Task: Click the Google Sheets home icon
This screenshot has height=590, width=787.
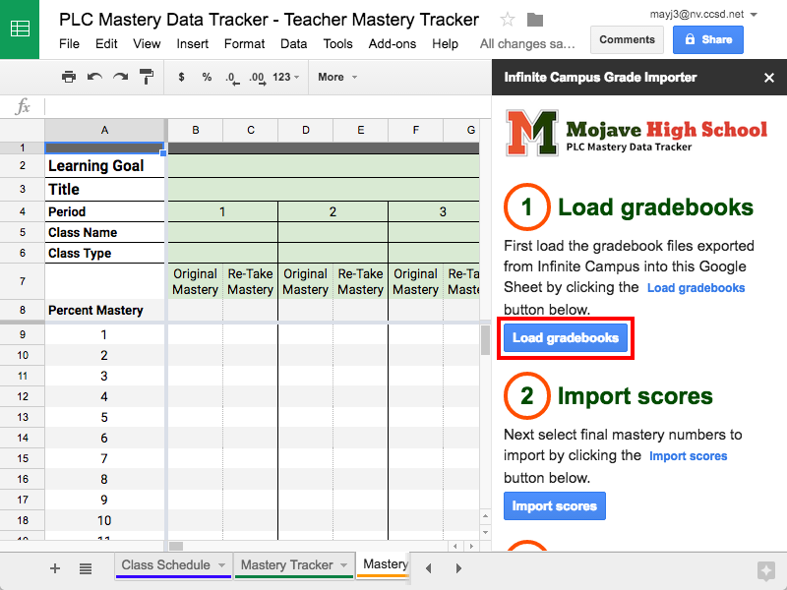Action: pos(20,29)
